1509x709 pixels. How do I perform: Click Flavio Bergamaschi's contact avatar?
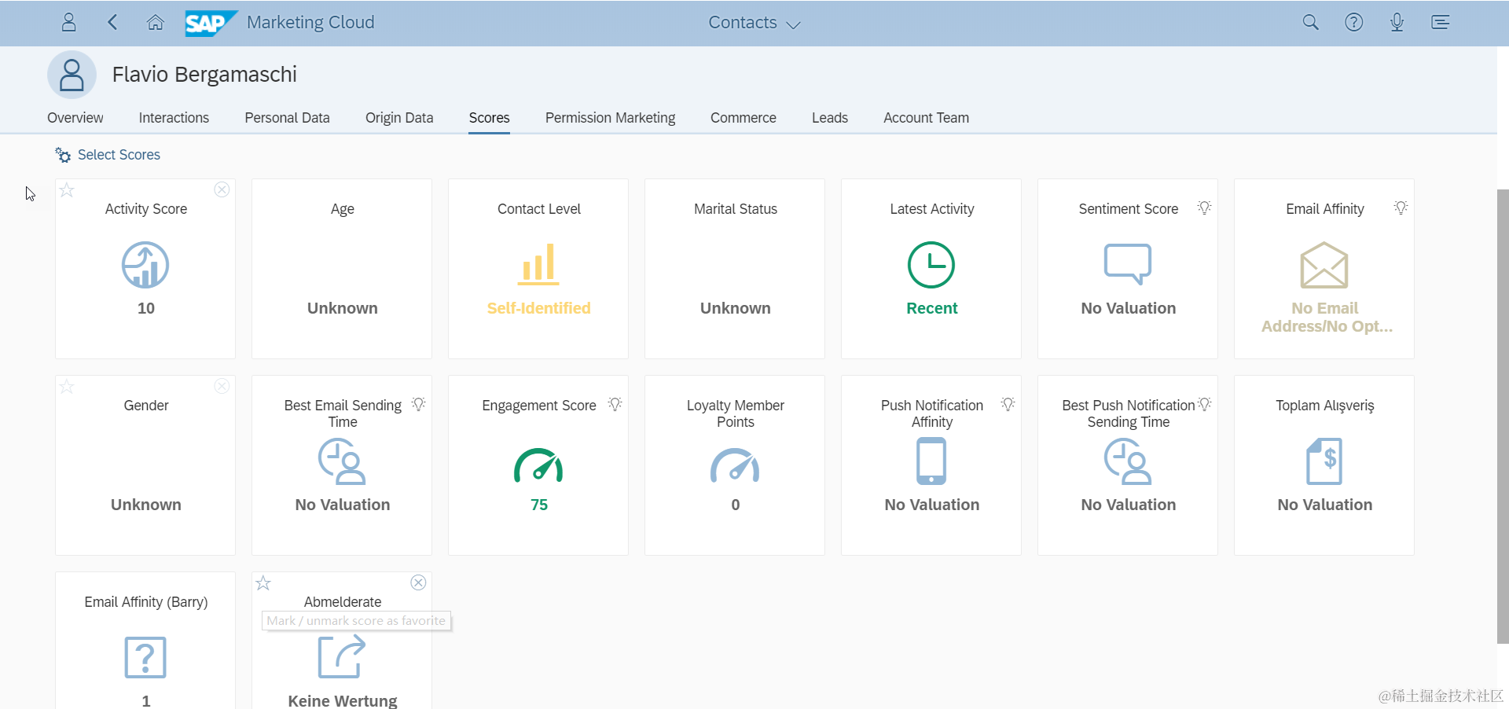(72, 75)
